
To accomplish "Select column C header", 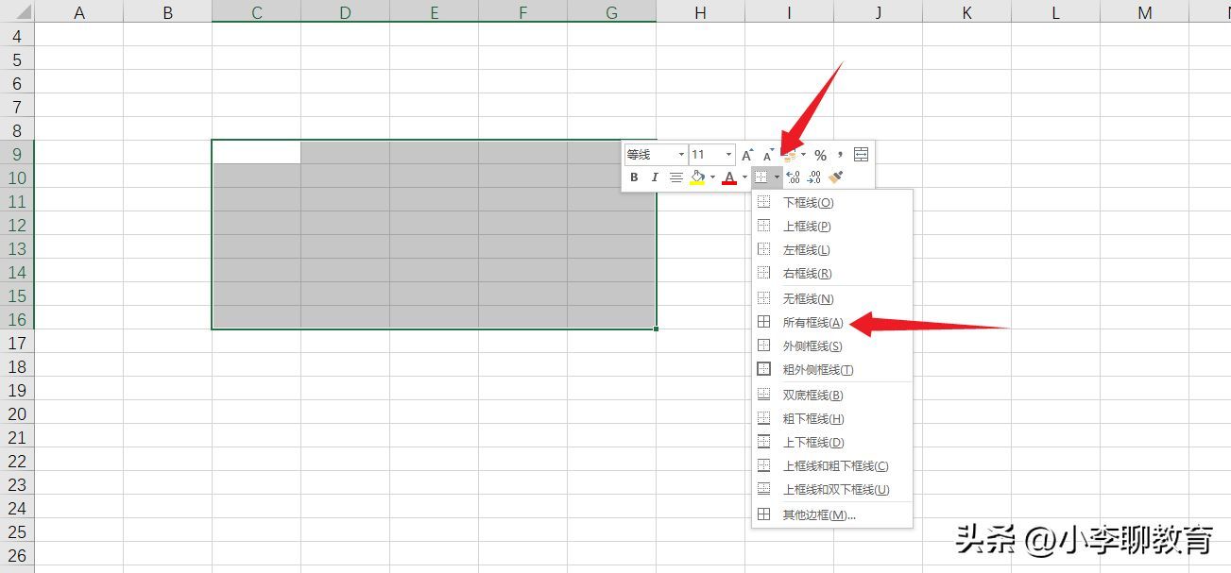I will (256, 12).
